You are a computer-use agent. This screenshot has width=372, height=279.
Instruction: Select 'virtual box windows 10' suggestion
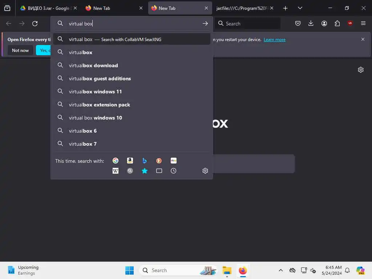pyautogui.click(x=132, y=118)
